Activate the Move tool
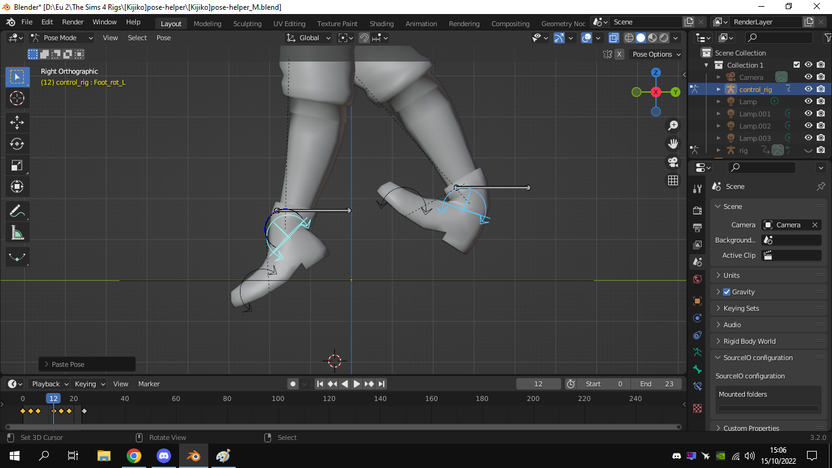This screenshot has height=468, width=832. point(17,122)
